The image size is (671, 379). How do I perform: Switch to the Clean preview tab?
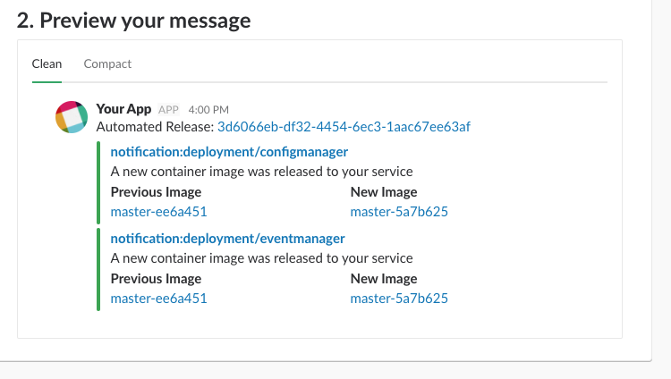click(47, 63)
